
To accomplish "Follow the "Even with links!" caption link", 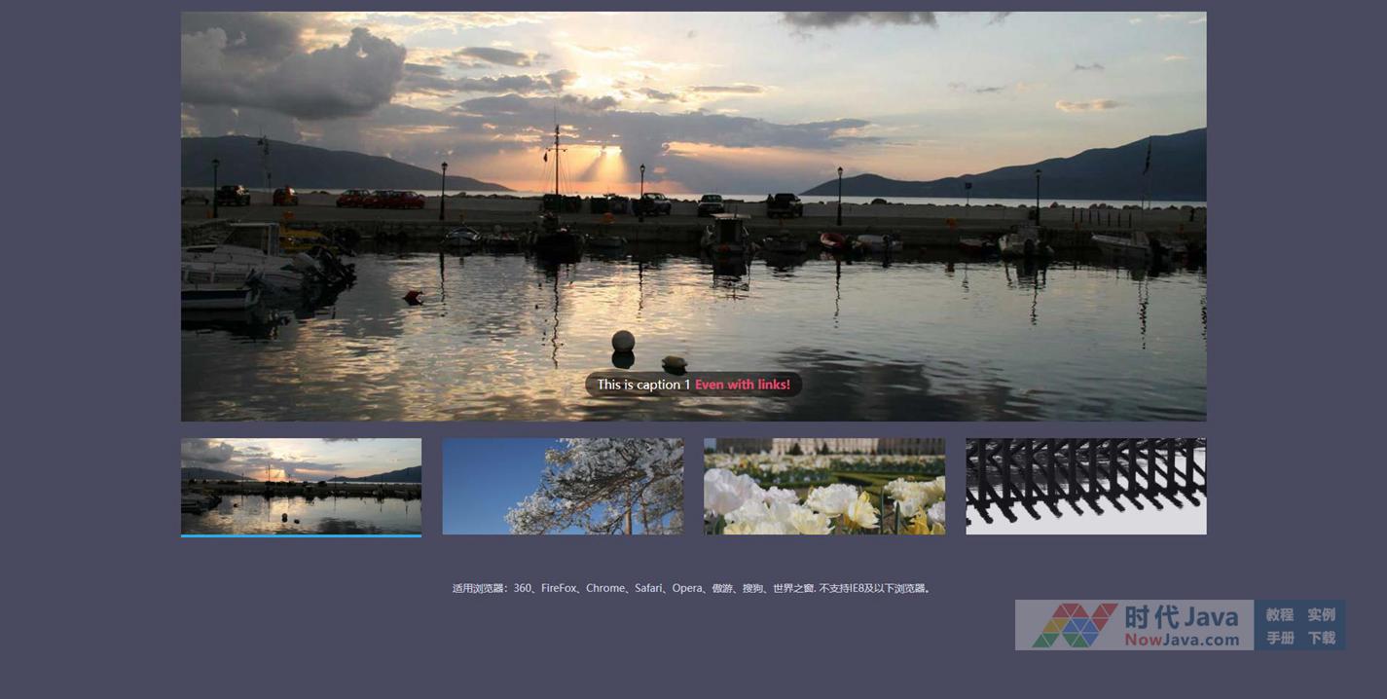I will point(742,385).
